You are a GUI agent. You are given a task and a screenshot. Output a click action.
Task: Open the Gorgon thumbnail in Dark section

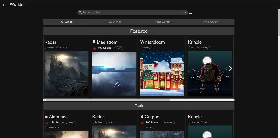tap(162, 134)
